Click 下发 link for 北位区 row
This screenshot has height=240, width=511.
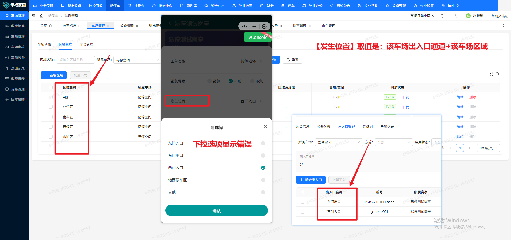(406, 107)
